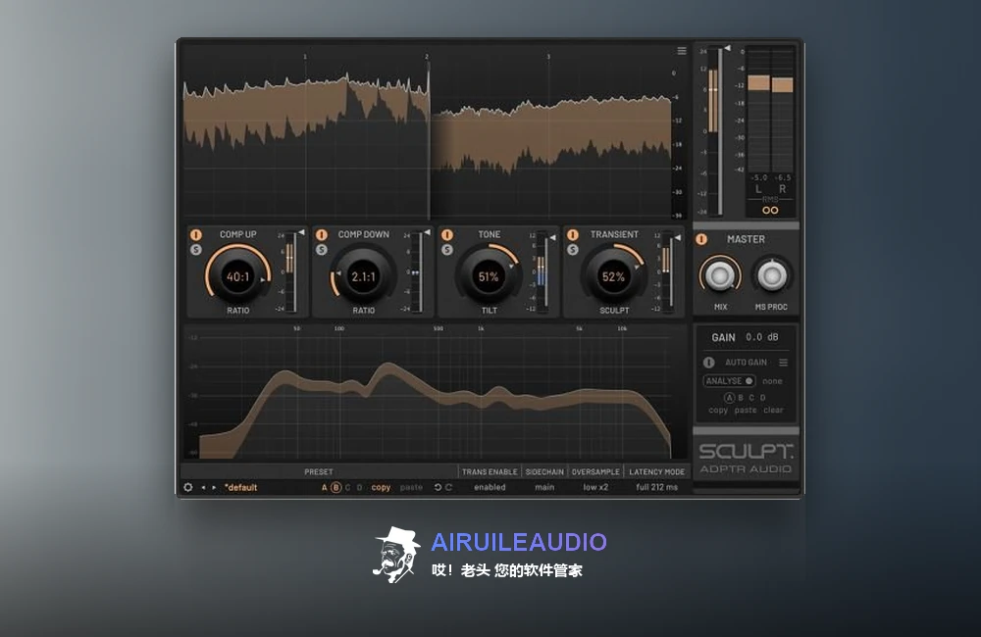This screenshot has height=637, width=981.
Task: Select auto gain slot A
Action: [x=729, y=398]
